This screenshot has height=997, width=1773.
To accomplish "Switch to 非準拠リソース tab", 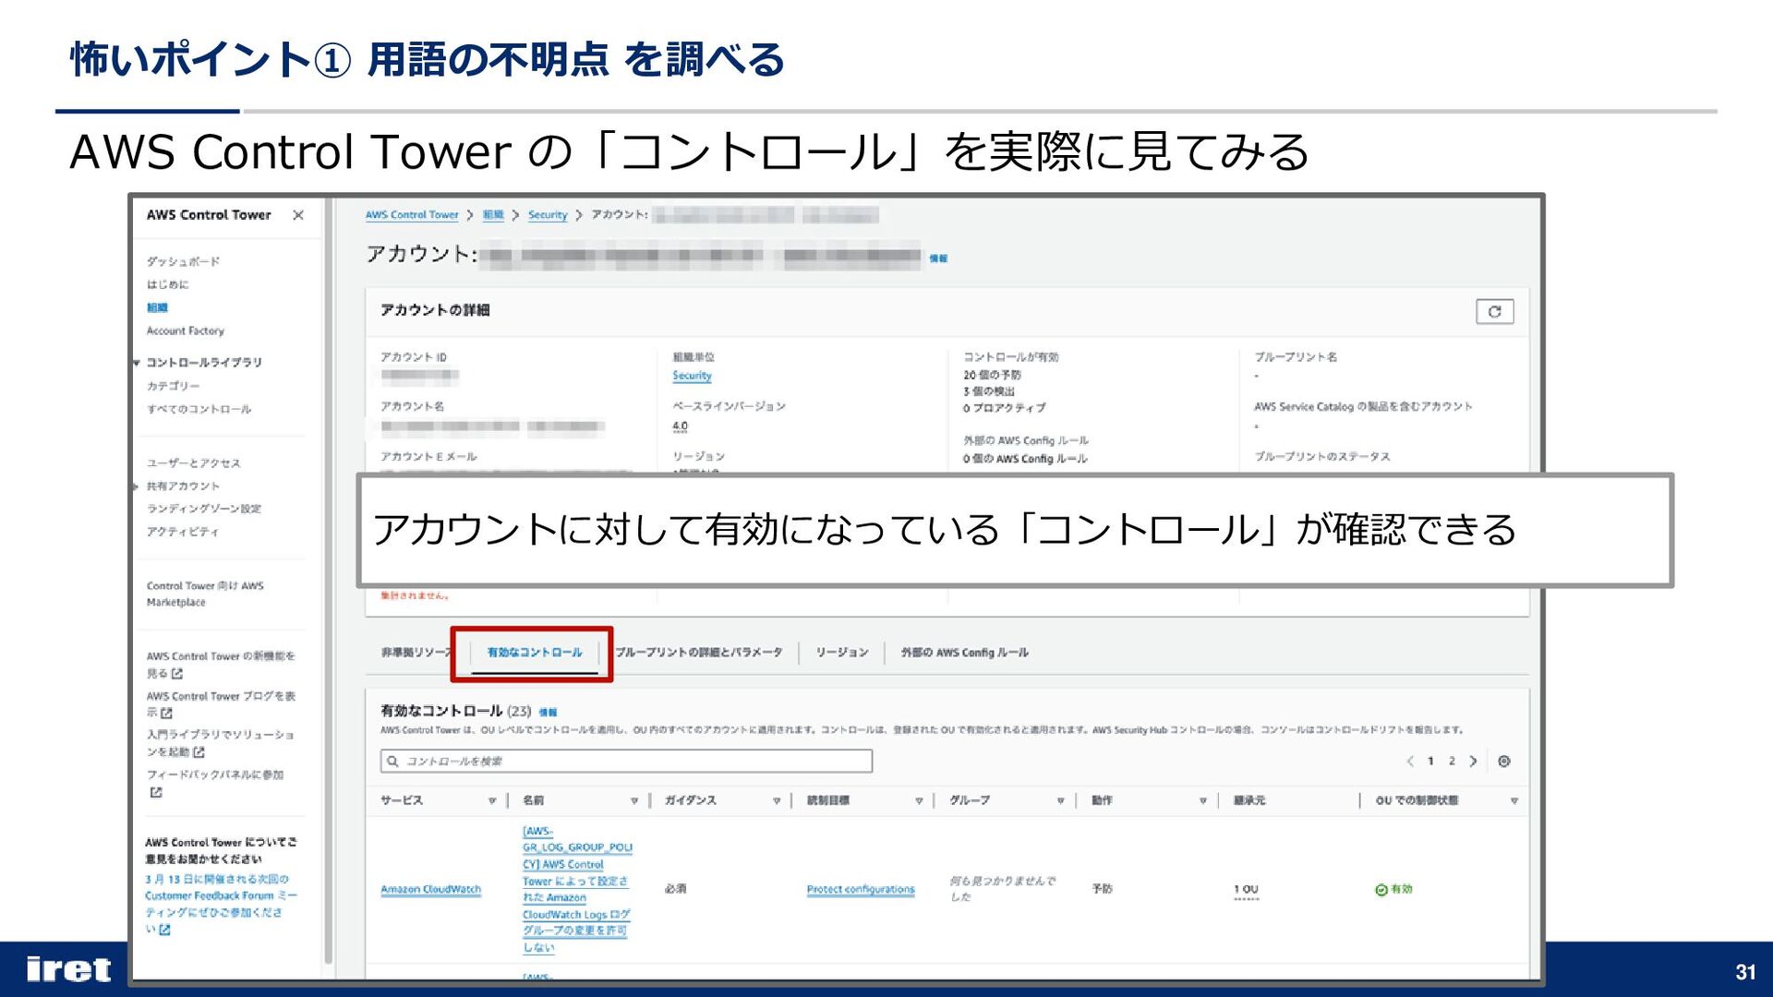I will (x=416, y=653).
